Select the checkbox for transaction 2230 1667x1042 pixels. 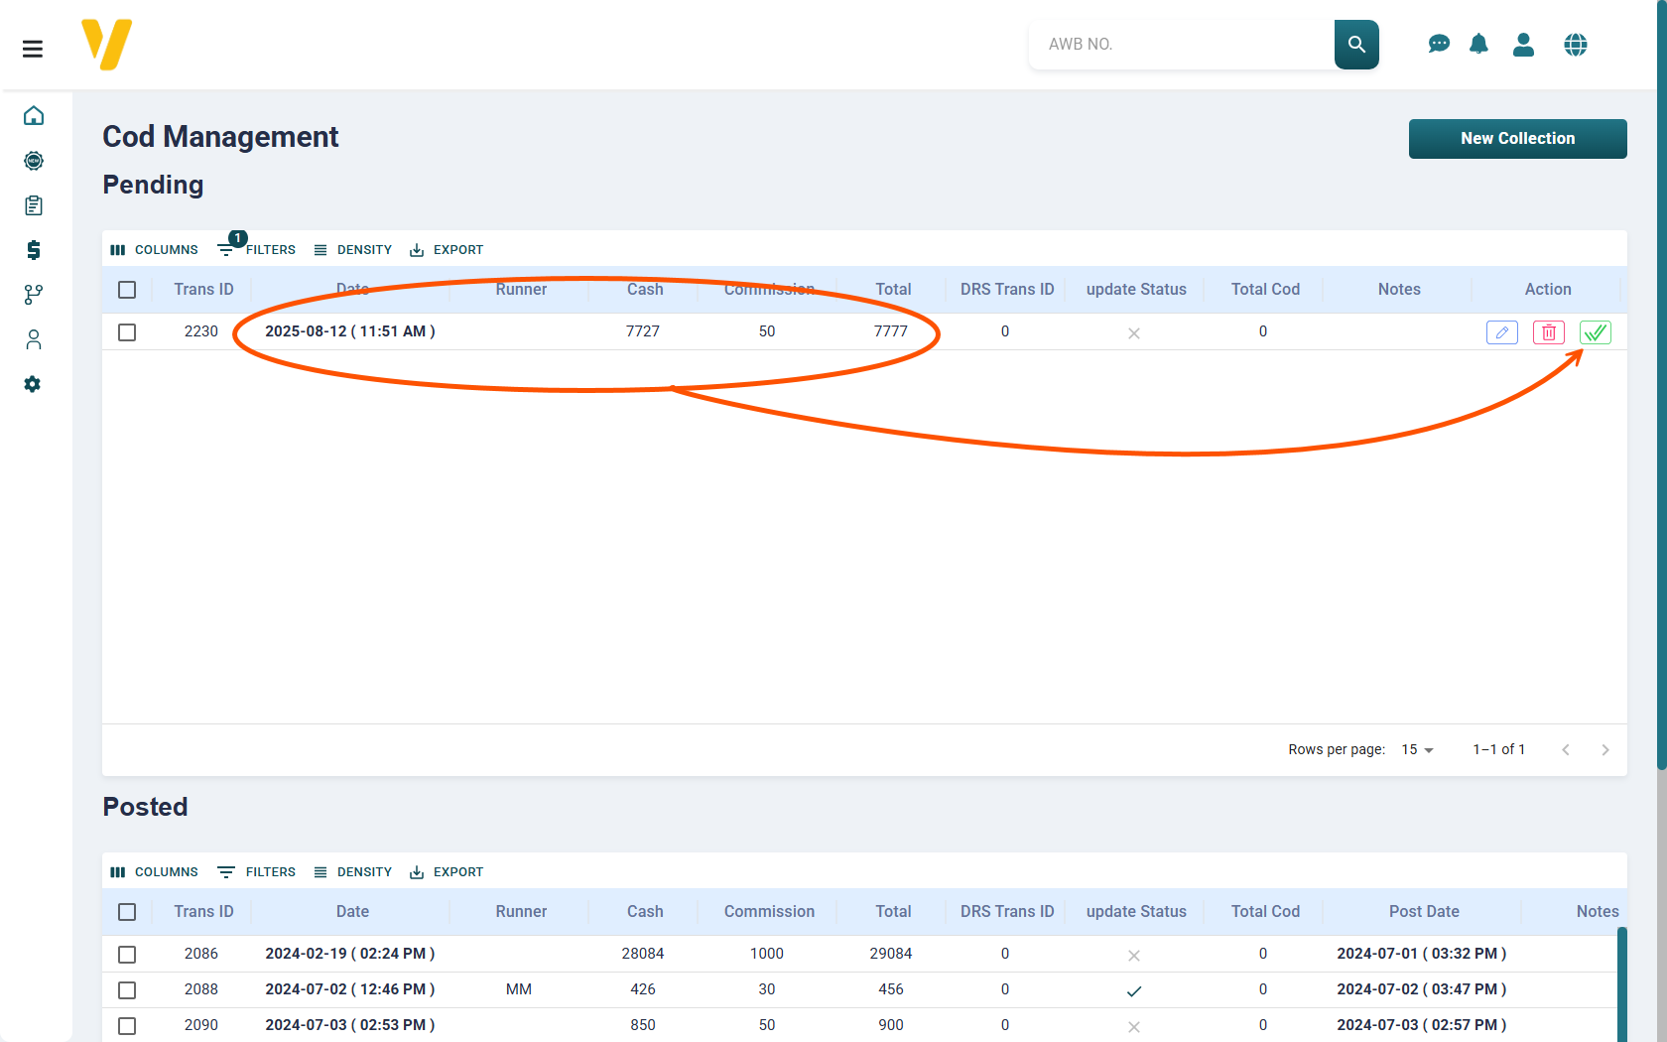point(127,332)
